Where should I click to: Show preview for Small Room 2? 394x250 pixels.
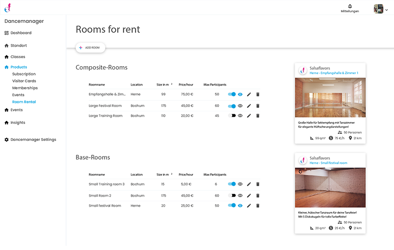240,196
